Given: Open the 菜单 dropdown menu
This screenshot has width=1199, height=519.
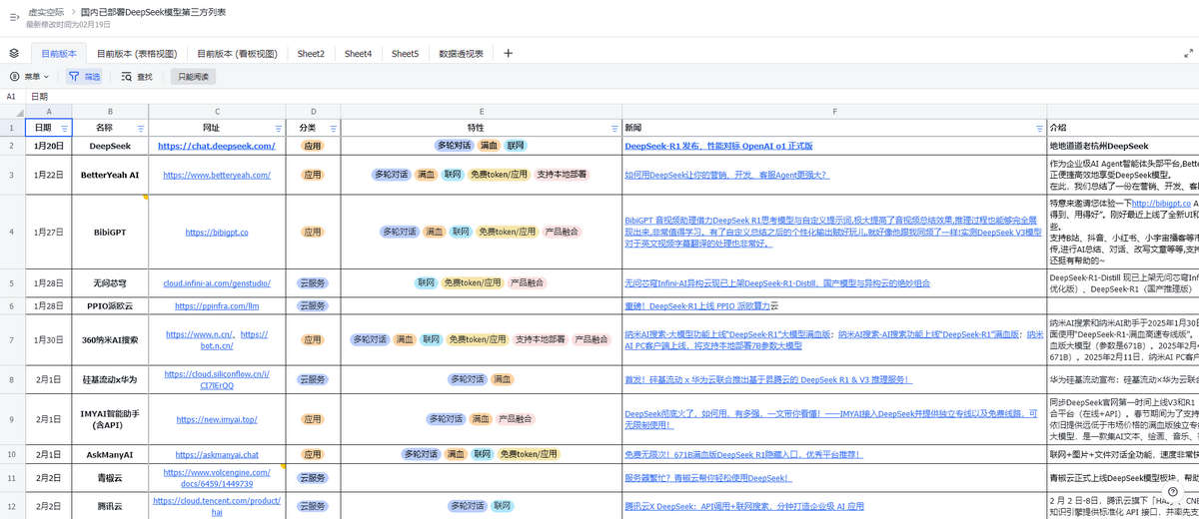Looking at the screenshot, I should pos(29,76).
